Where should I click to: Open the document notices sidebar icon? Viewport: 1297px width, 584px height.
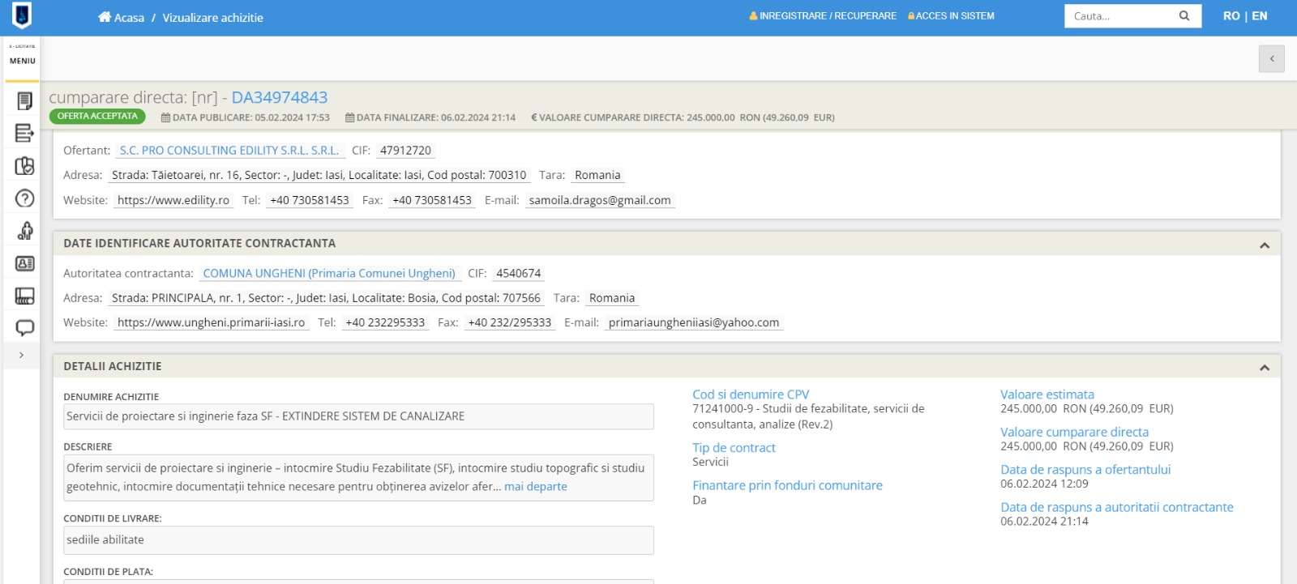(25, 101)
